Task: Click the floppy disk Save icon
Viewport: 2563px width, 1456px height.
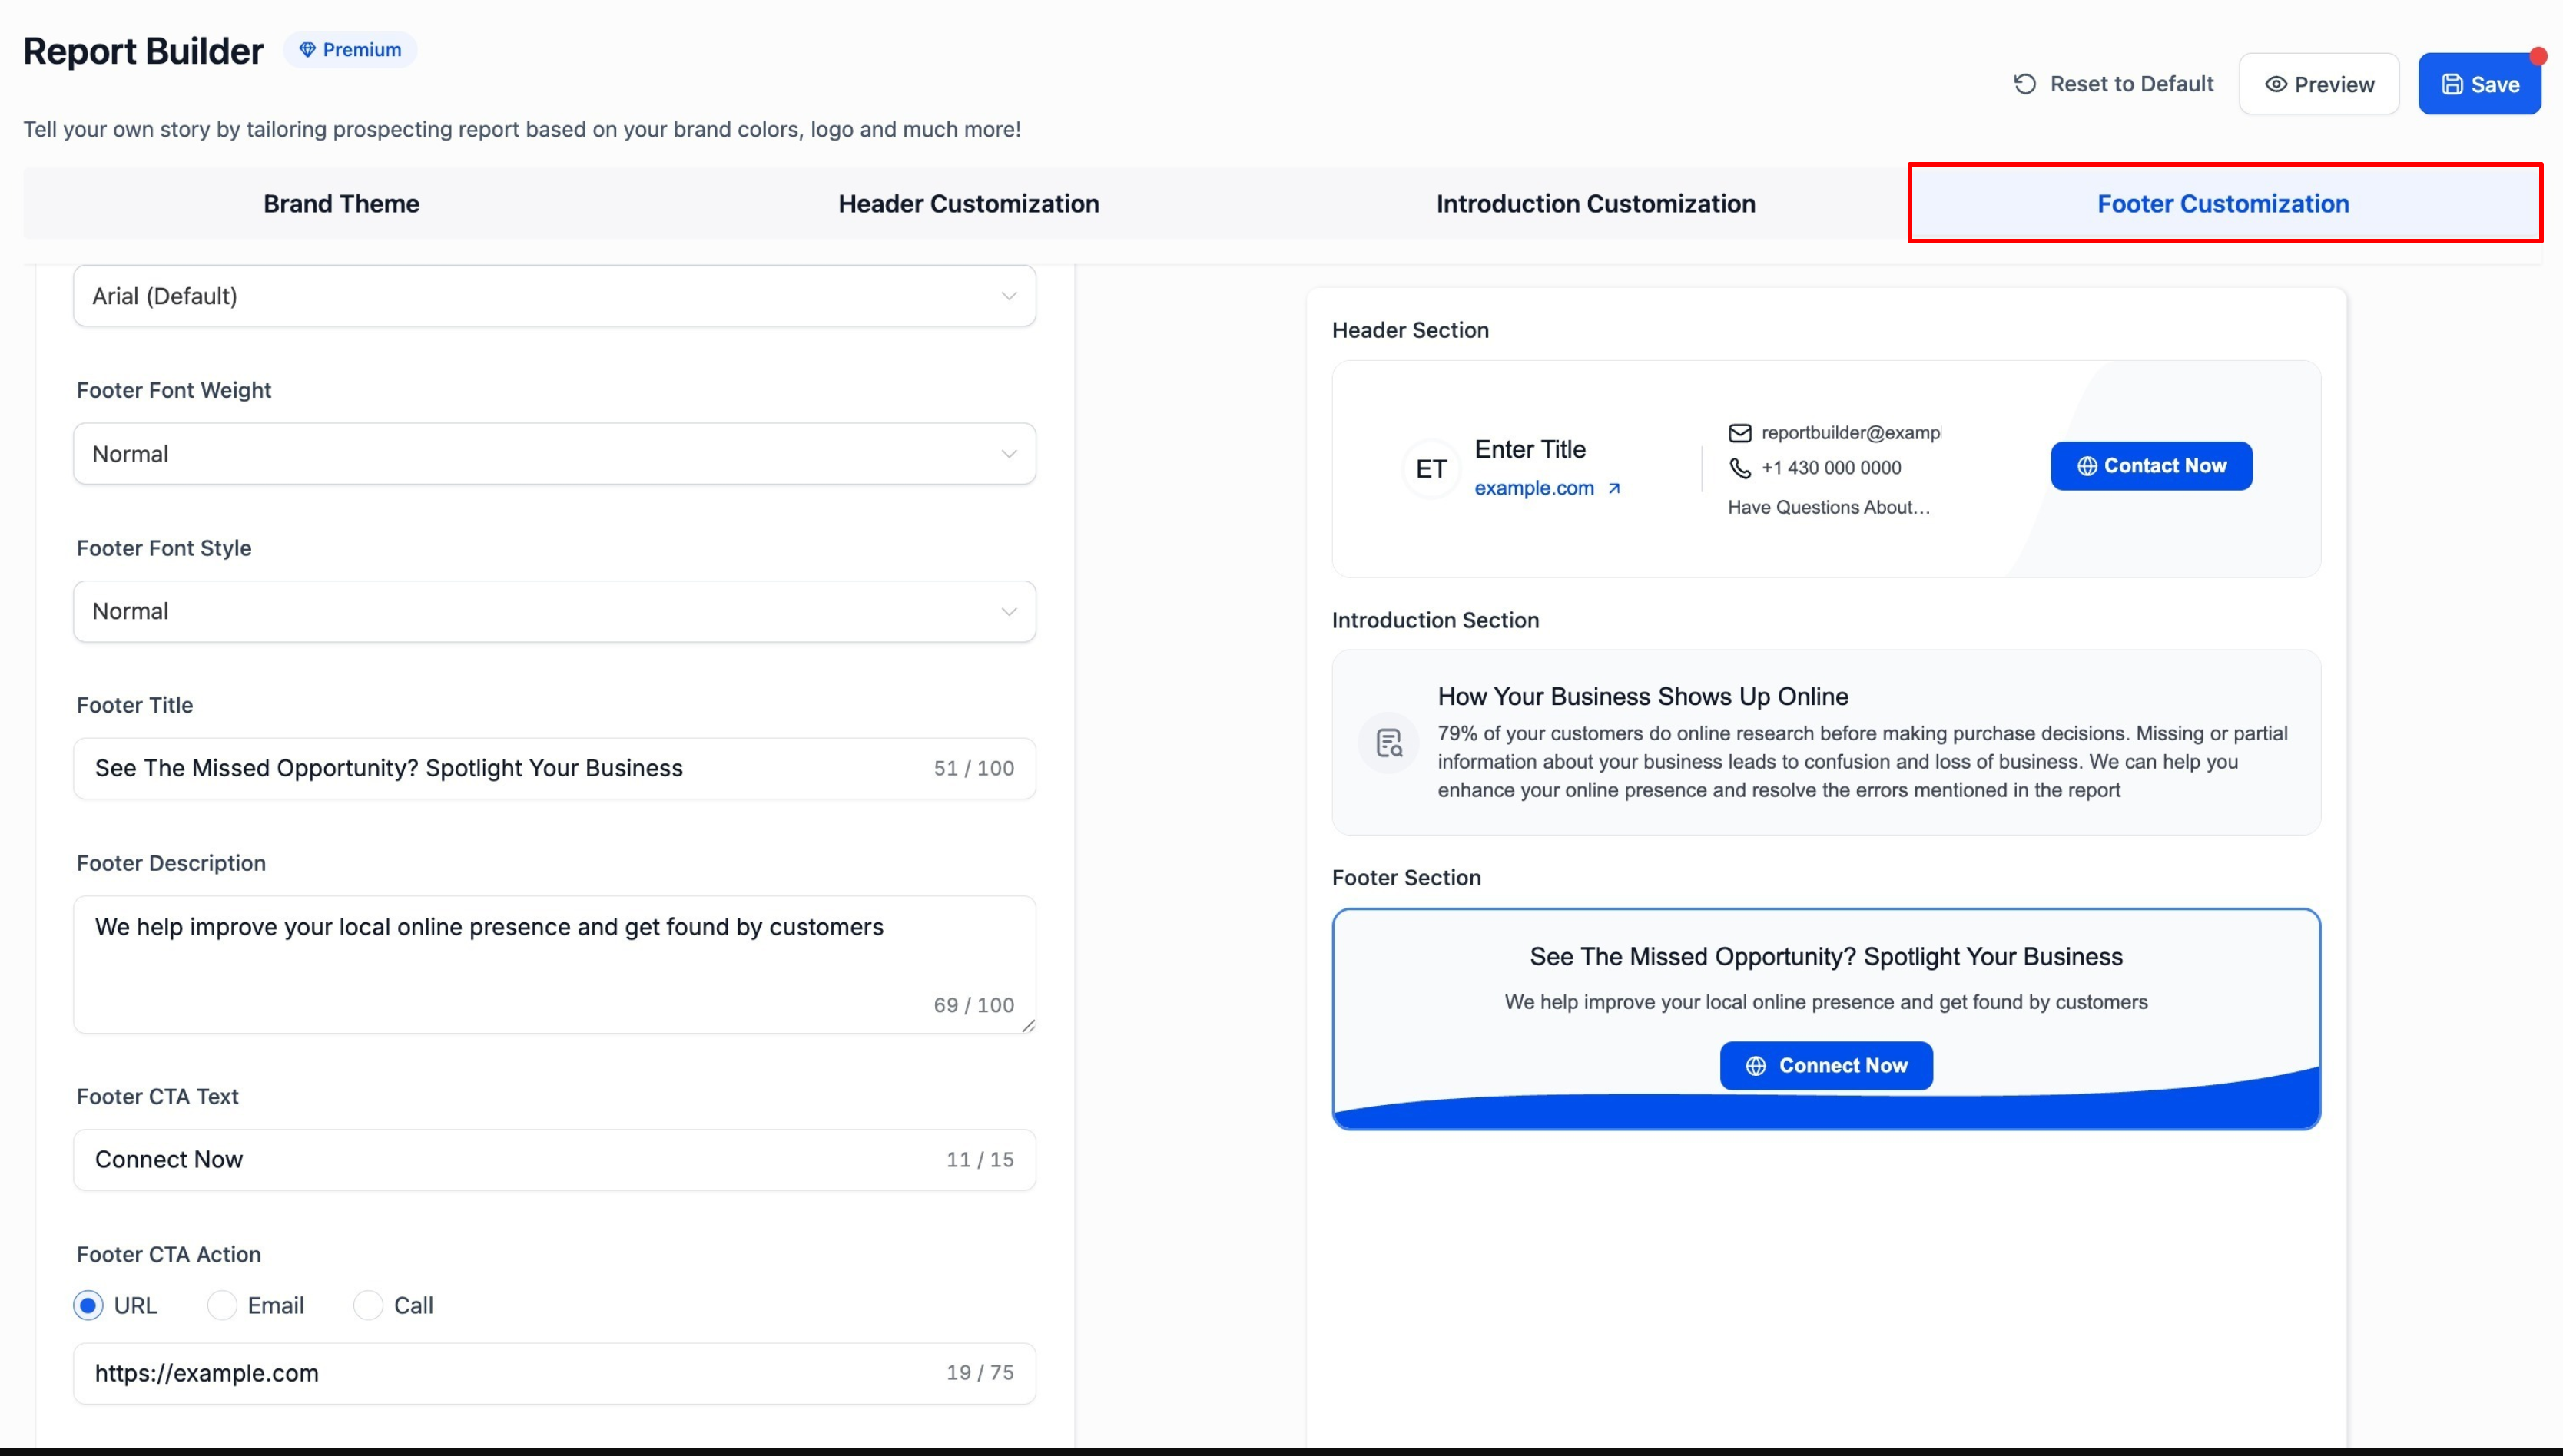Action: [2452, 85]
